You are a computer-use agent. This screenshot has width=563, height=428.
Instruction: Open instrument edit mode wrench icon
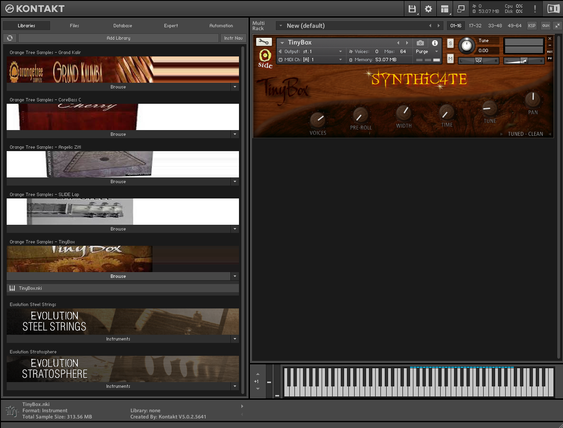tap(264, 42)
